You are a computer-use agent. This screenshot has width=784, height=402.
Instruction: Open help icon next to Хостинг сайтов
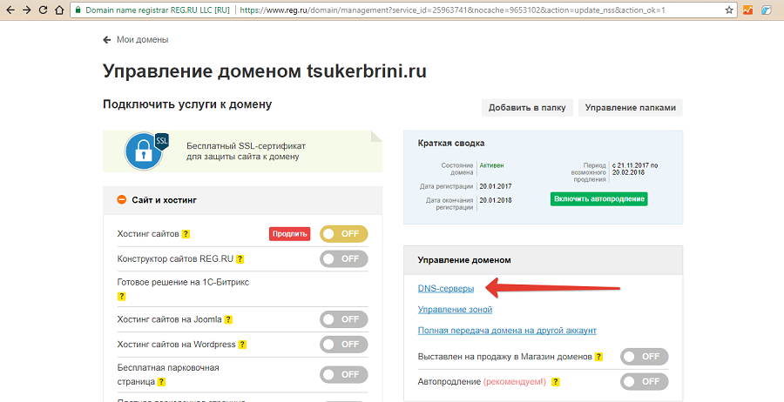point(186,234)
